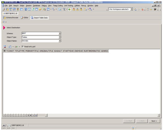163x130 pixels.
Task: Open the Session menu
Action: 29,6
